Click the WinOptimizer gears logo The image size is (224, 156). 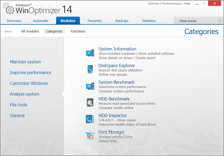(8, 9)
